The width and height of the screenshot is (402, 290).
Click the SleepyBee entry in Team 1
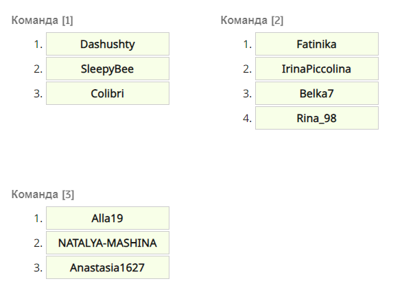(x=108, y=69)
